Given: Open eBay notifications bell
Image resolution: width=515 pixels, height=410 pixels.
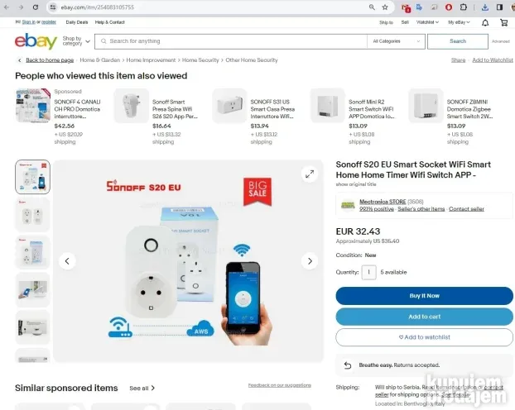Looking at the screenshot, I should 485,22.
